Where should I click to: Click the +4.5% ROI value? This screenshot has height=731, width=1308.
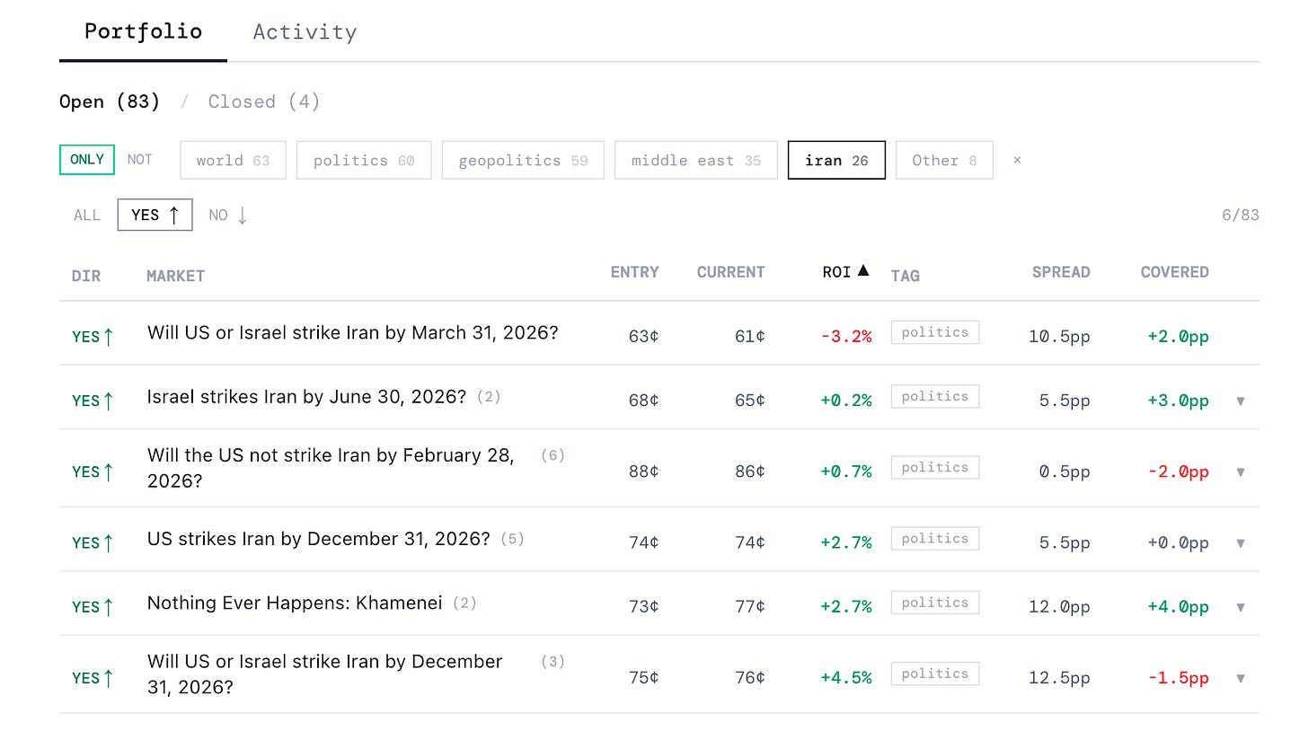[845, 678]
